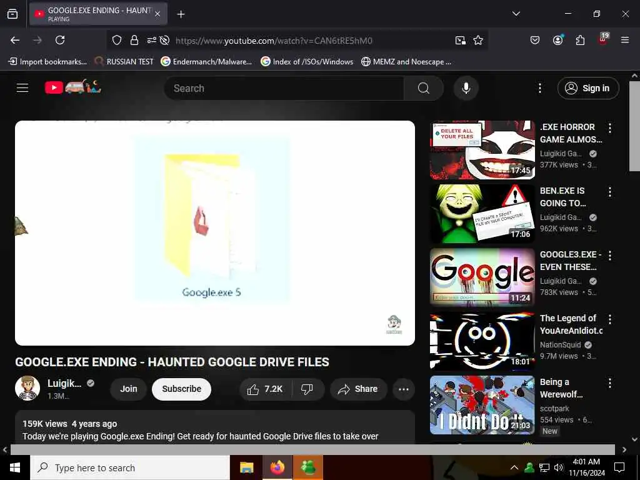Dislike the video
The width and height of the screenshot is (640, 480).
(307, 389)
